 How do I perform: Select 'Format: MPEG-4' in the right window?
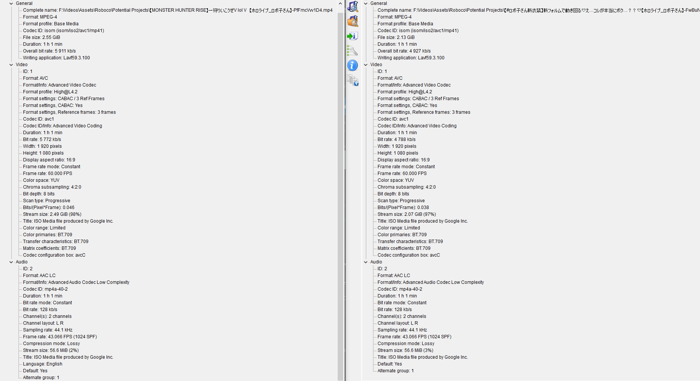395,17
